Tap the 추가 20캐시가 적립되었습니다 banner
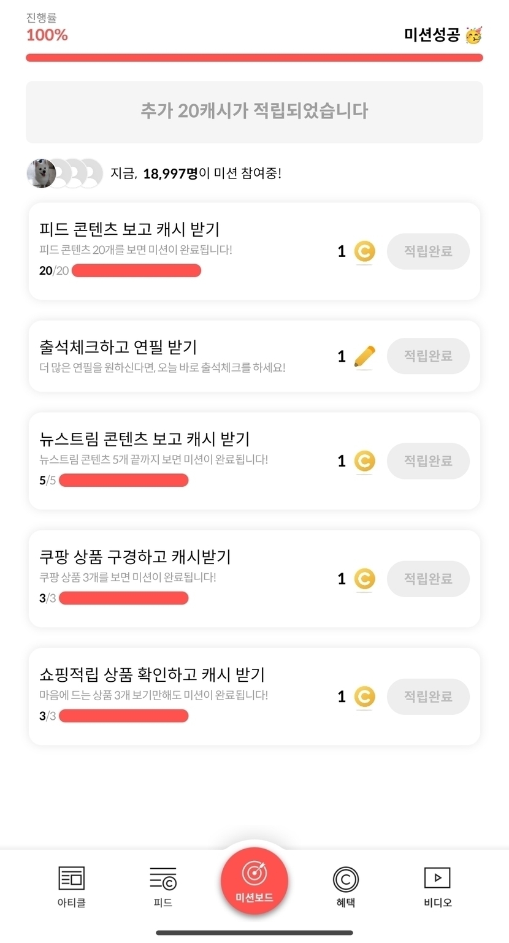This screenshot has width=509, height=943. [x=255, y=112]
